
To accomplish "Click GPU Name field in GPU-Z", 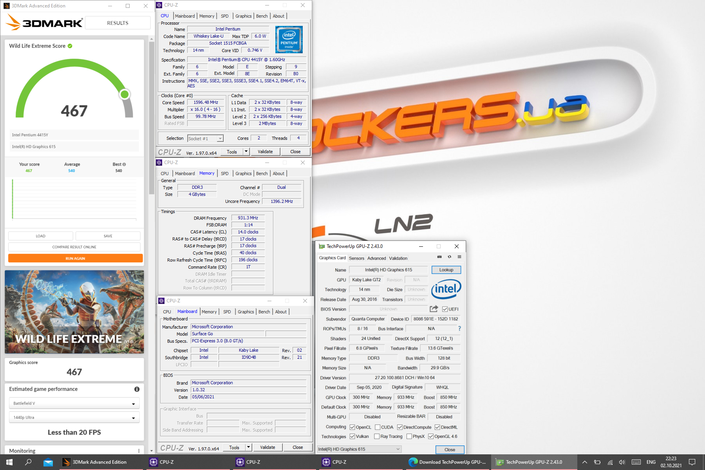I will click(389, 270).
